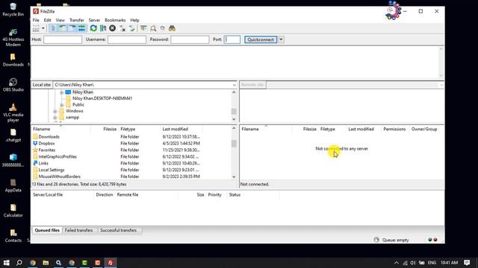478x268 pixels.
Task: Disconnect from the current server
Action: (x=122, y=28)
